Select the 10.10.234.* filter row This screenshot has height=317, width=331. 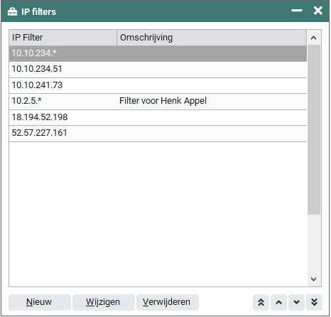[158, 53]
